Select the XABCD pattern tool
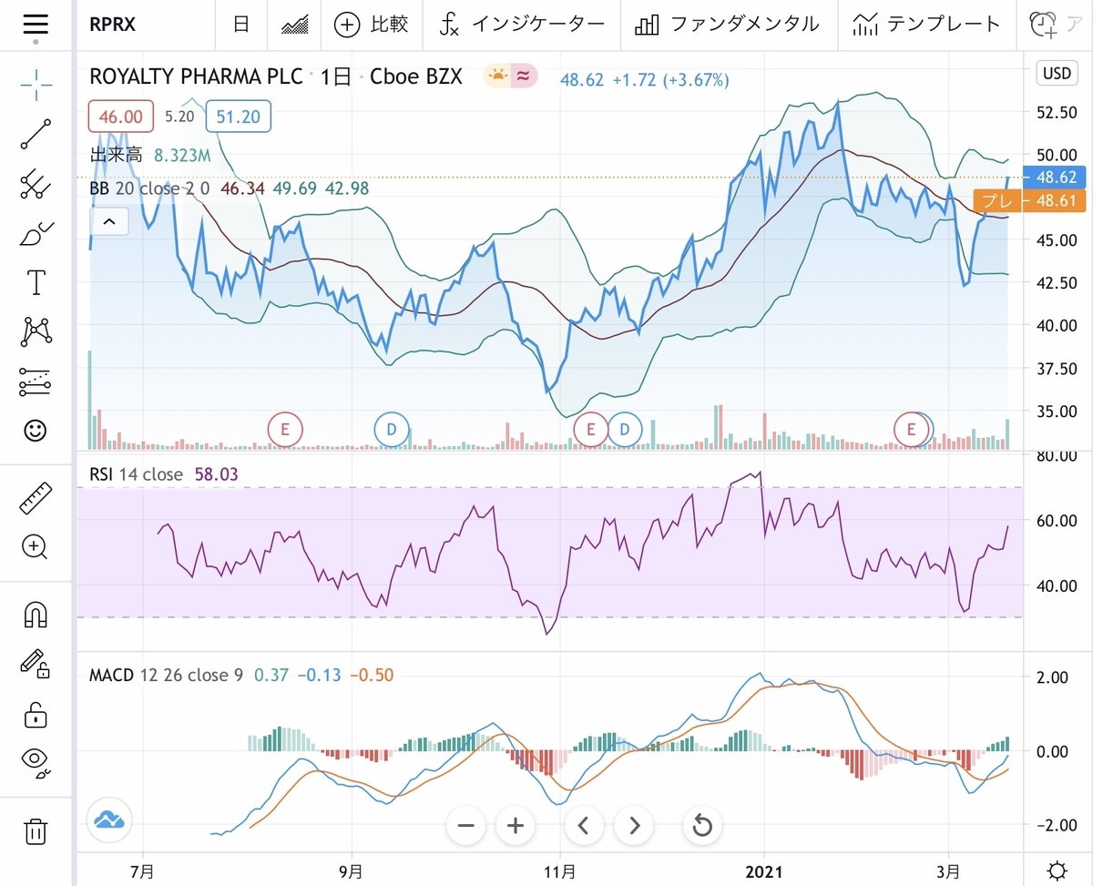This screenshot has height=886, width=1093. tap(36, 332)
